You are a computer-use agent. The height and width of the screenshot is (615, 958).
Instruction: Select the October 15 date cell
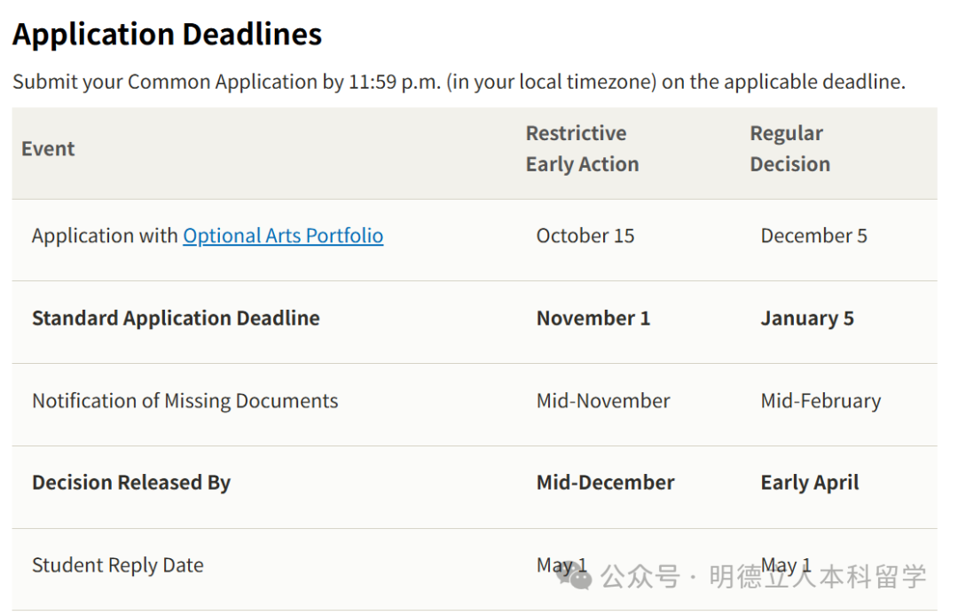(x=585, y=236)
